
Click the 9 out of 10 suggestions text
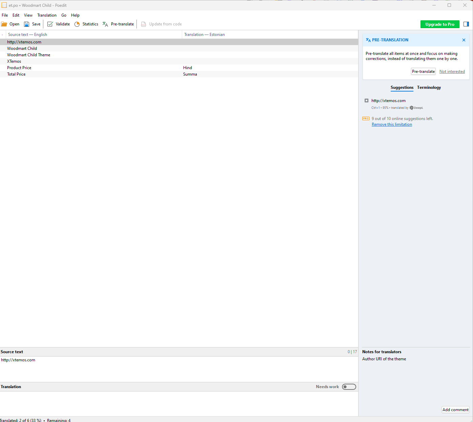402,119
